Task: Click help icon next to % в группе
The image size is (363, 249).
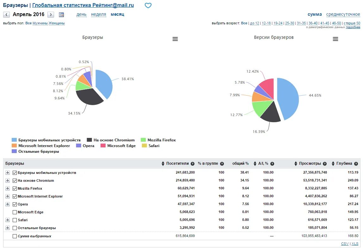Action: [222, 164]
